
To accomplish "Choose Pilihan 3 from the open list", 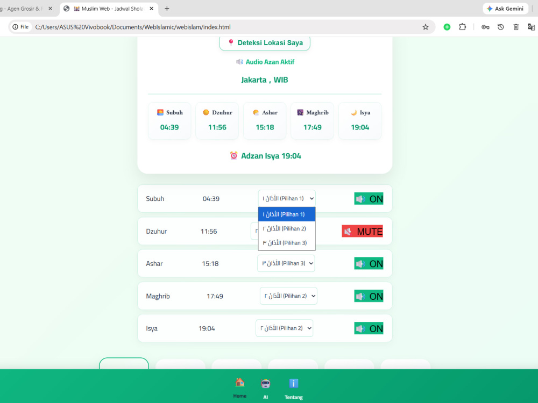I will click(287, 243).
